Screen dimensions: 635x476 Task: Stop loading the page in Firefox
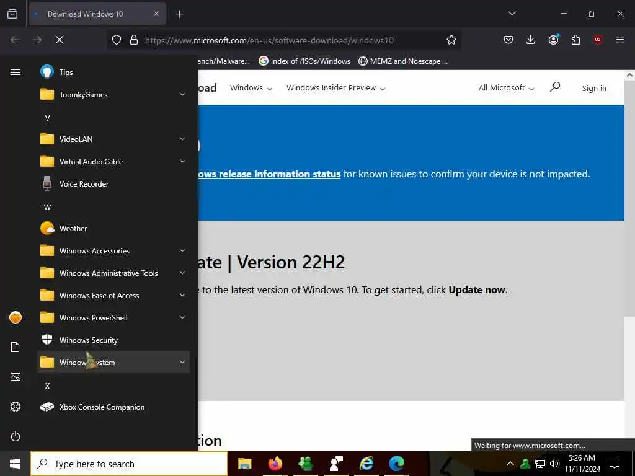(60, 40)
